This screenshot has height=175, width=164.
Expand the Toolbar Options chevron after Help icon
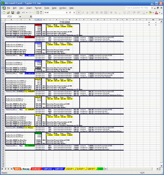41,13
